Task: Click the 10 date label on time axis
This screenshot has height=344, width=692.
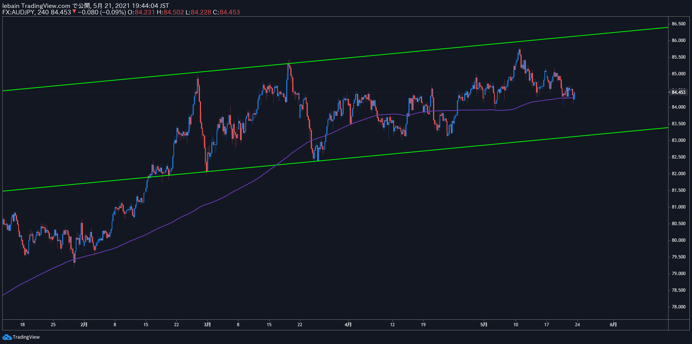Action: click(516, 324)
